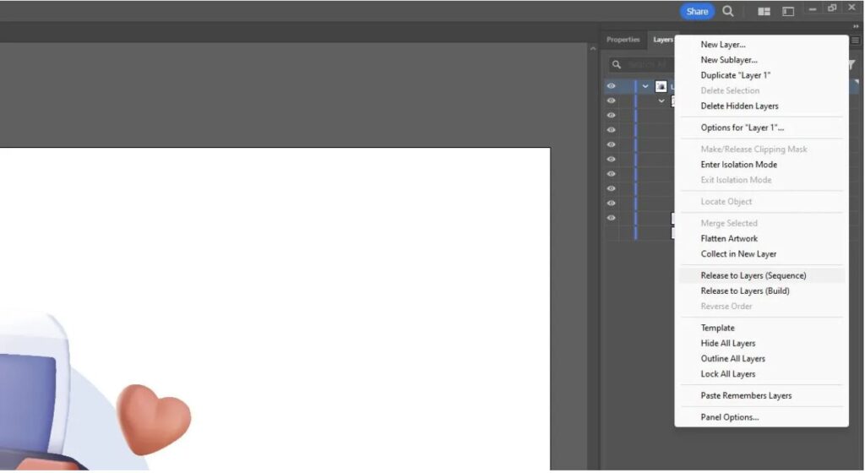
Task: Select Delete Hidden Layers
Action: click(739, 106)
